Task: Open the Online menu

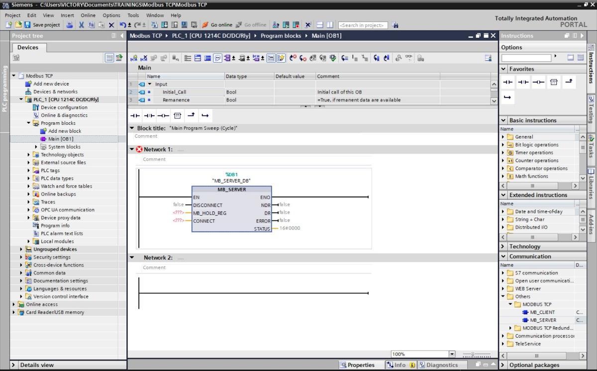Action: point(88,15)
